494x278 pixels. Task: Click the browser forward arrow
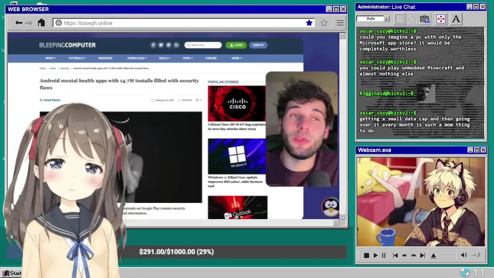[x=29, y=23]
